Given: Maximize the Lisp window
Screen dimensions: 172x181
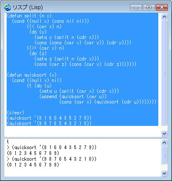Looking at the screenshot, I should (149, 7).
